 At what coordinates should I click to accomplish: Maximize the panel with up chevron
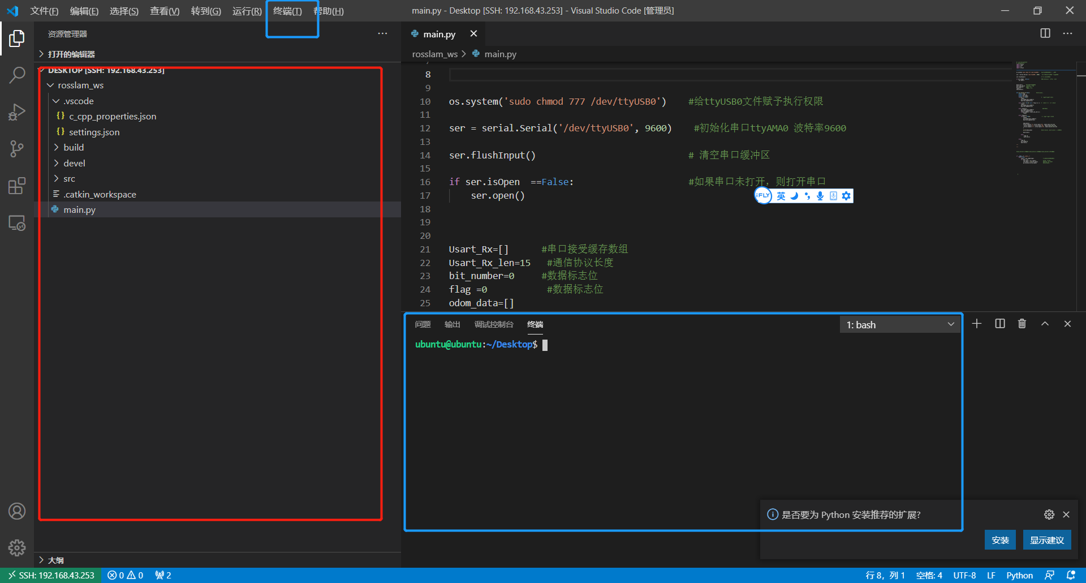(1045, 324)
